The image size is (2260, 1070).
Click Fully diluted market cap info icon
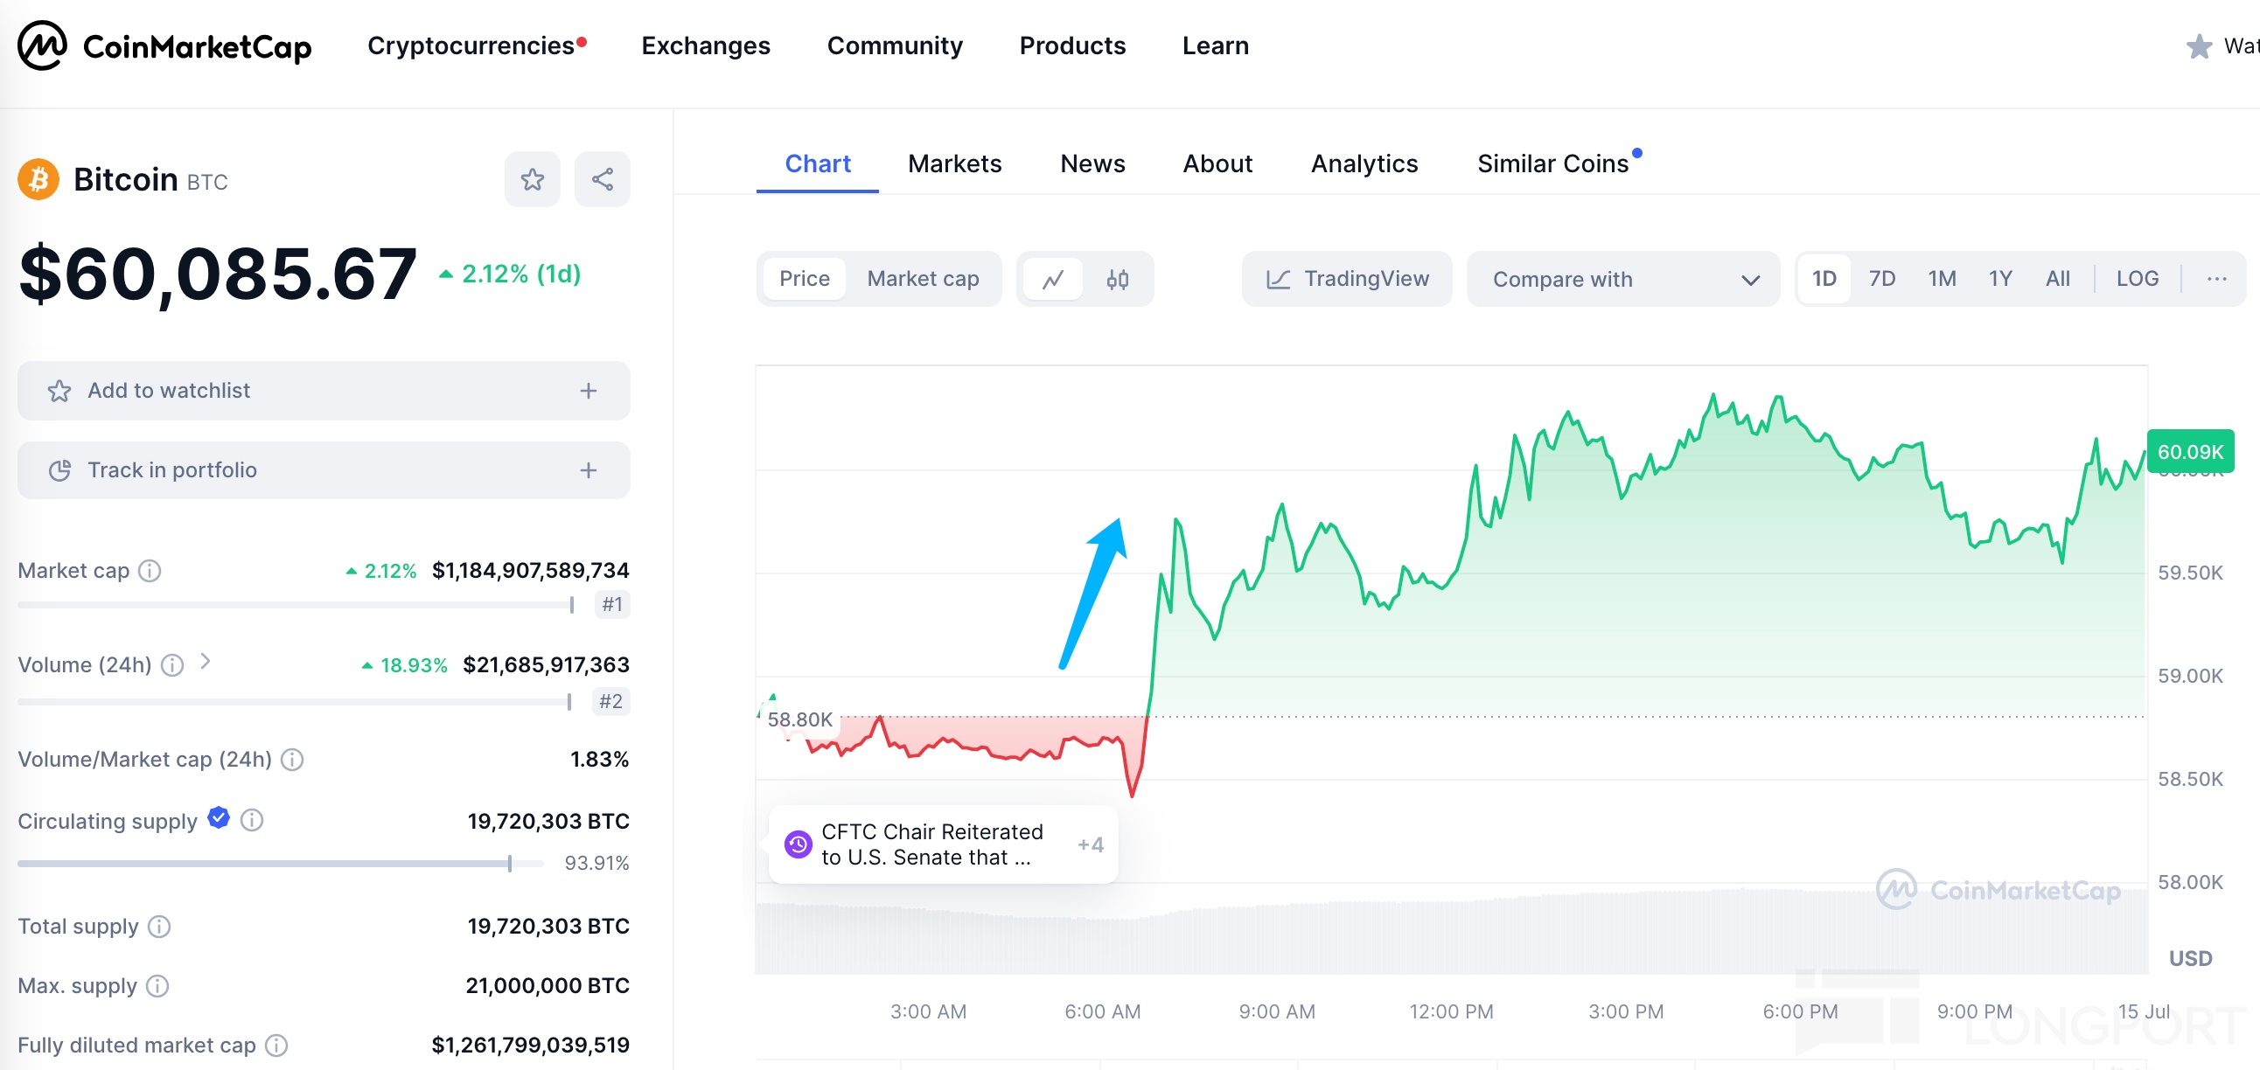[x=276, y=1046]
